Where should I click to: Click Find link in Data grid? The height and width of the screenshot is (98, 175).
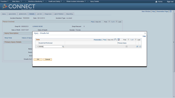tap(104, 40)
